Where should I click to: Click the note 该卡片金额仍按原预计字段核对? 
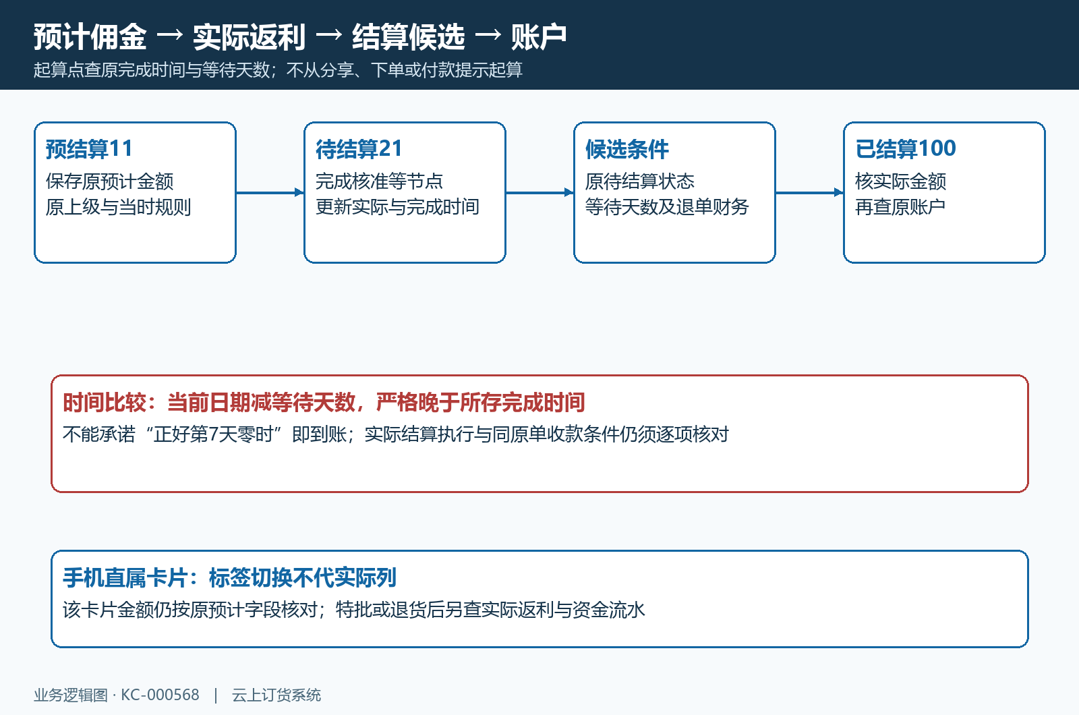click(x=190, y=610)
